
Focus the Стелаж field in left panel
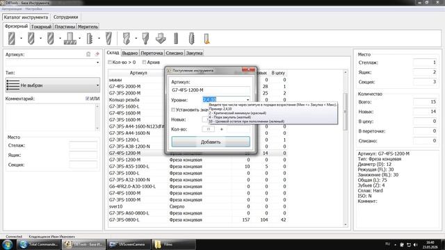pyautogui.click(x=83, y=145)
